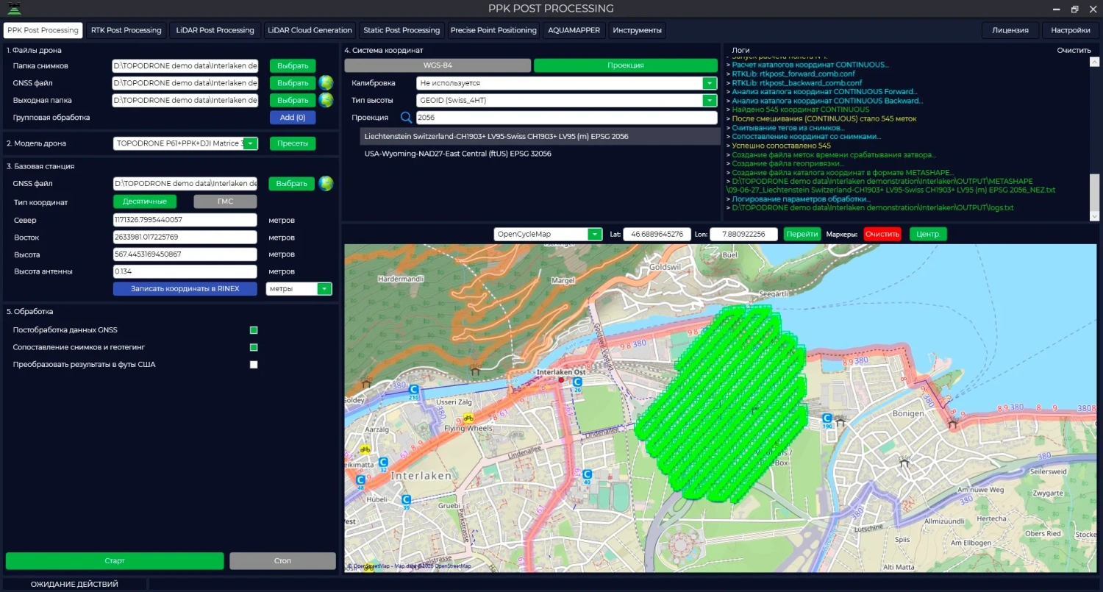Open Настройки settings button
The width and height of the screenshot is (1103, 592).
pos(1071,30)
